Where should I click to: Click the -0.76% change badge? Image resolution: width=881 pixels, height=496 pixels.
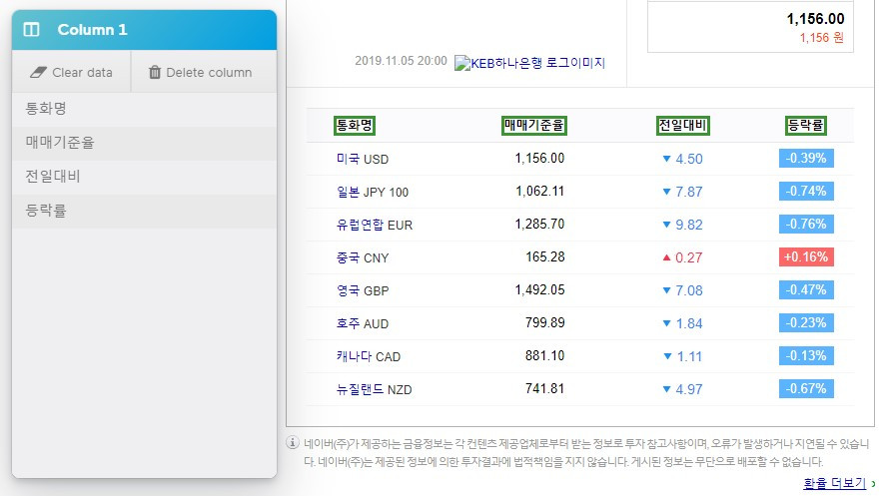click(x=806, y=225)
